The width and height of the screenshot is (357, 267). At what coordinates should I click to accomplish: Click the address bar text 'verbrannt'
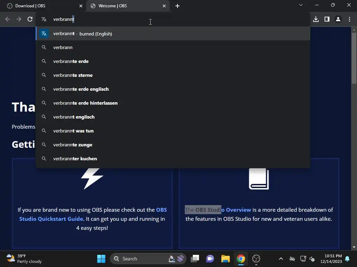[x=63, y=19]
